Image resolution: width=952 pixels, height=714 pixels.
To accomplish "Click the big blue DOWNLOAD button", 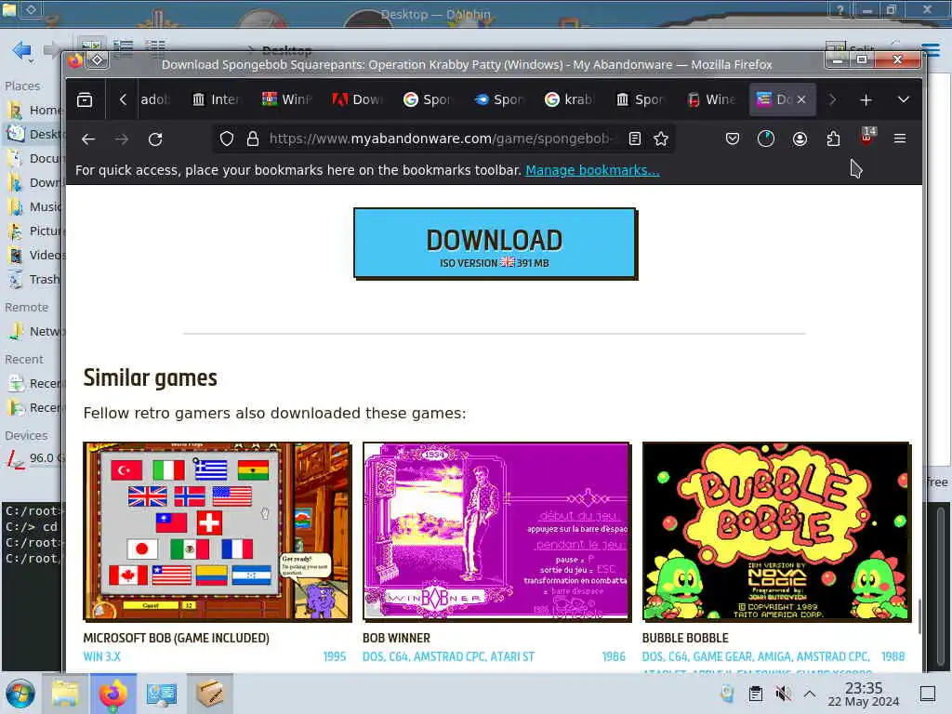I will pyautogui.click(x=495, y=243).
